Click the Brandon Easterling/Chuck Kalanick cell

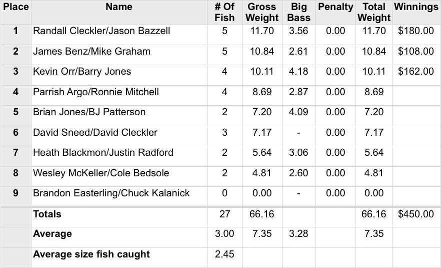(x=111, y=193)
